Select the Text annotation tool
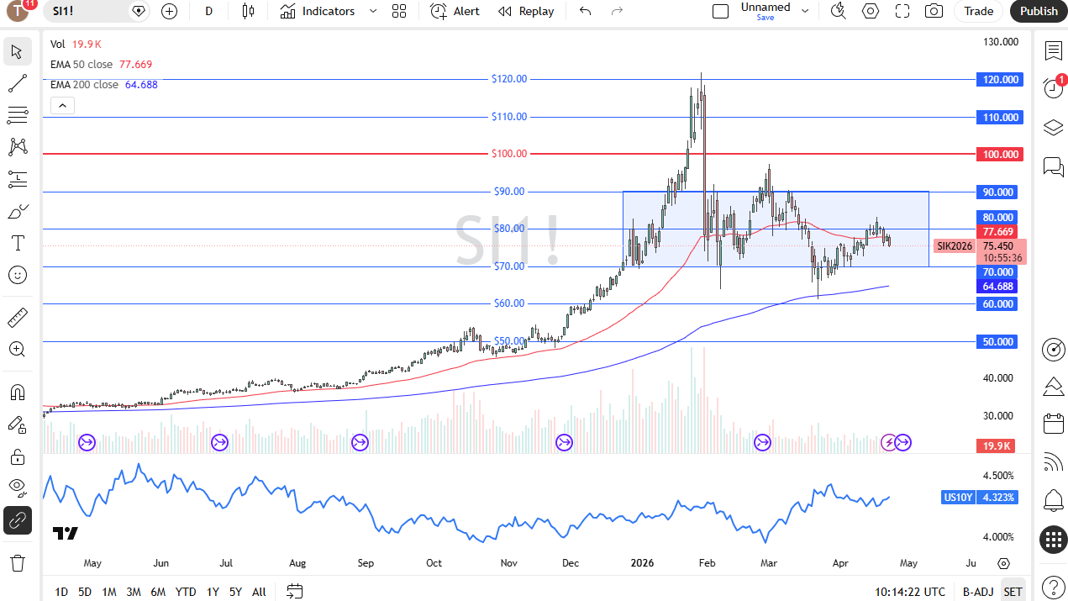The height and width of the screenshot is (601, 1068). [18, 243]
